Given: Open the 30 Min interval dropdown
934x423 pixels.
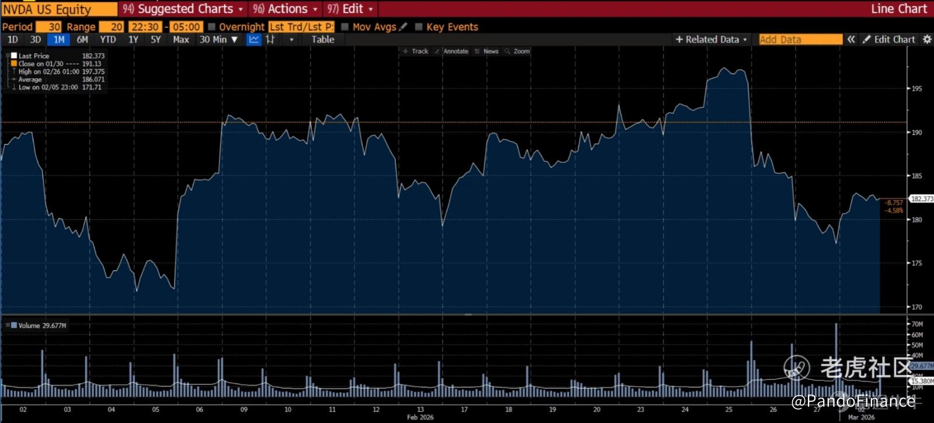Looking at the screenshot, I should [218, 40].
